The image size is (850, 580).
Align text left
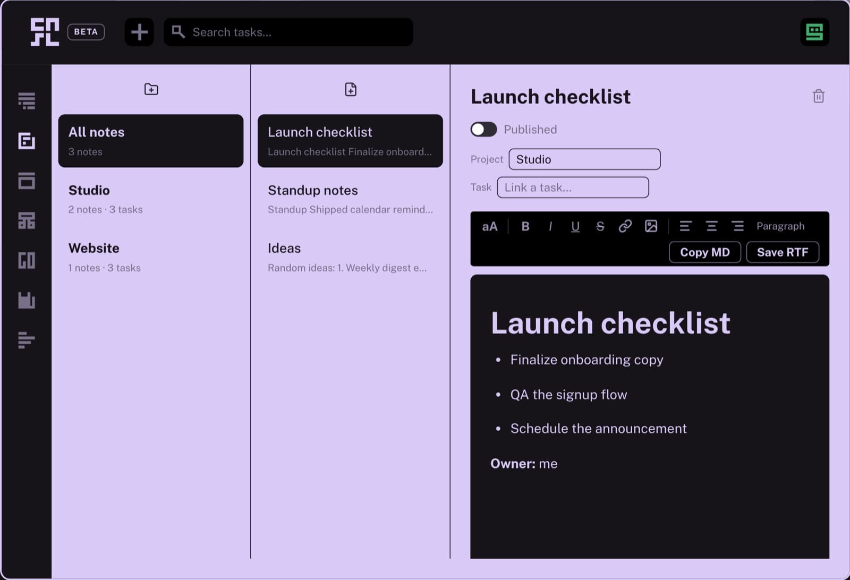click(685, 226)
